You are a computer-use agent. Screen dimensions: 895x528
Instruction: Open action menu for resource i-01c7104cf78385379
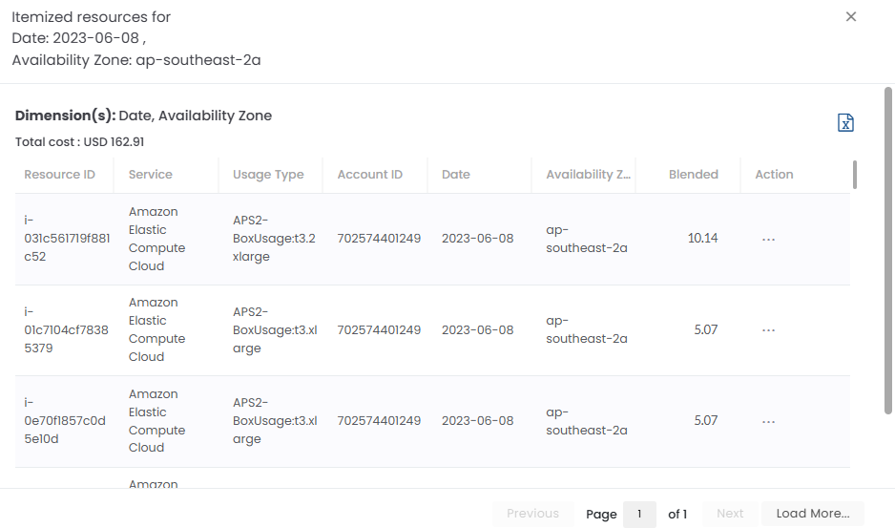coord(768,330)
